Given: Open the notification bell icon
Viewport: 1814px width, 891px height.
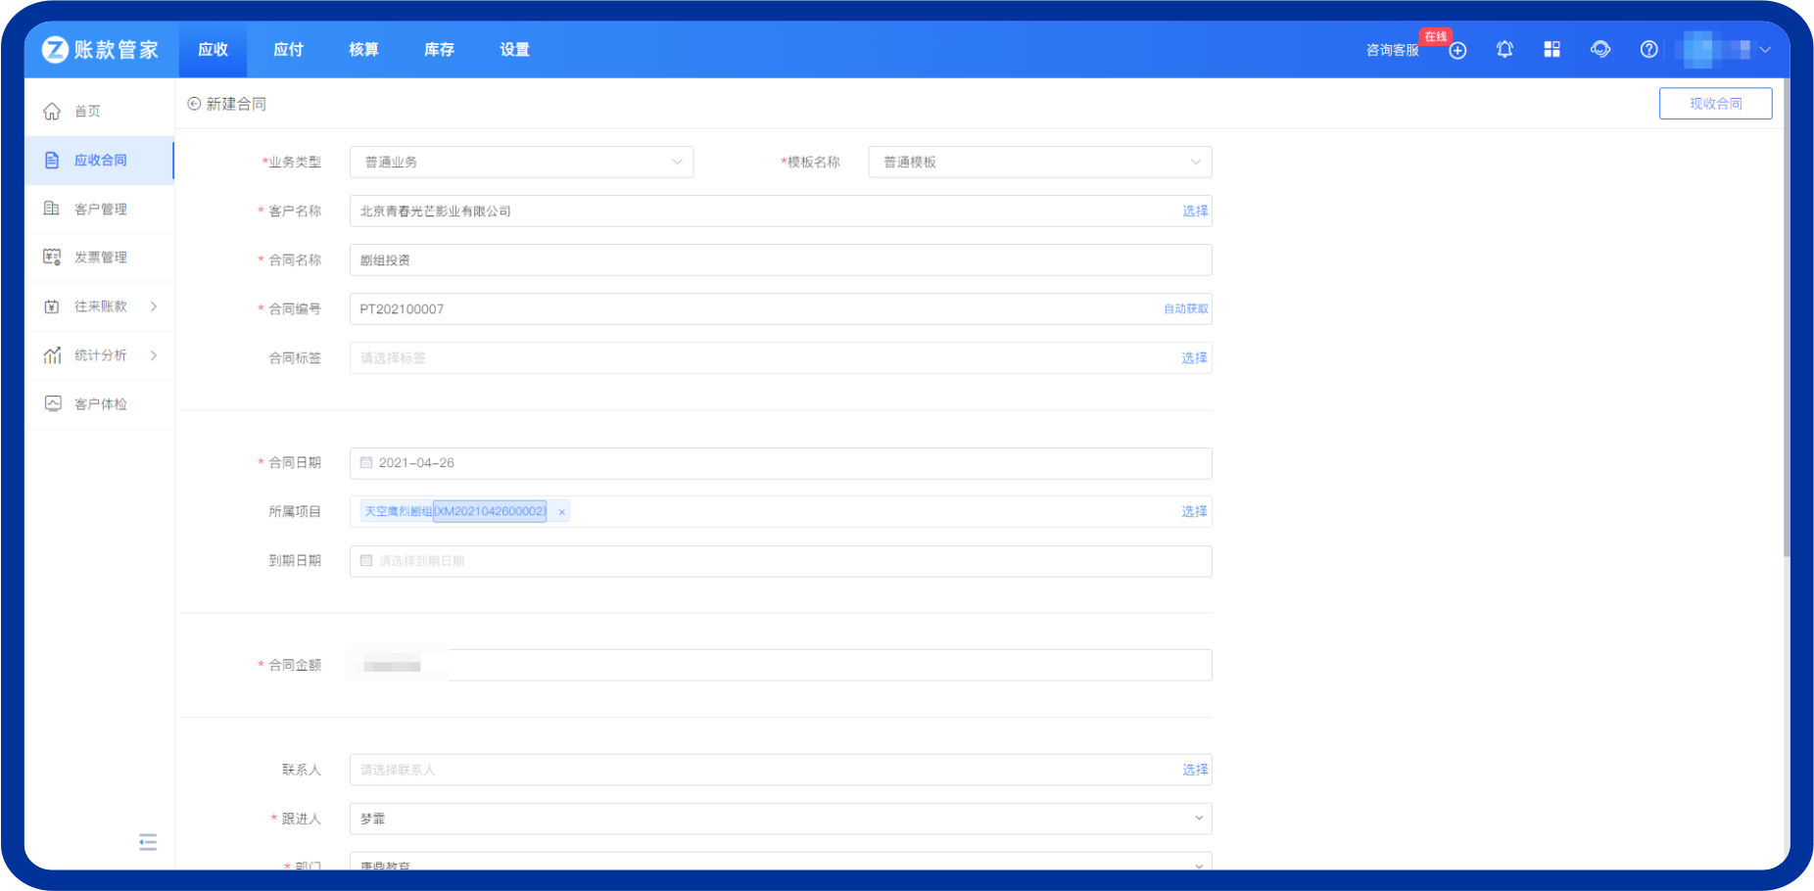Looking at the screenshot, I should coord(1504,49).
